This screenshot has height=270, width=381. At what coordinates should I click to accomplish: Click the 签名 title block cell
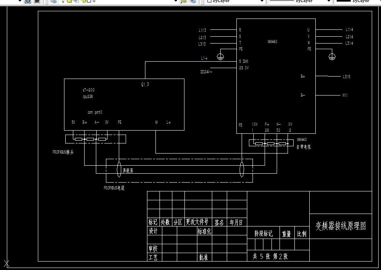click(x=219, y=222)
